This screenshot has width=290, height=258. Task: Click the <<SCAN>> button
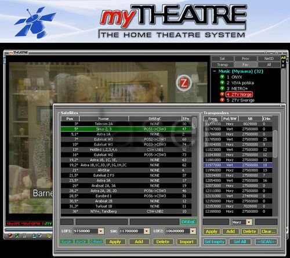pos(266,242)
